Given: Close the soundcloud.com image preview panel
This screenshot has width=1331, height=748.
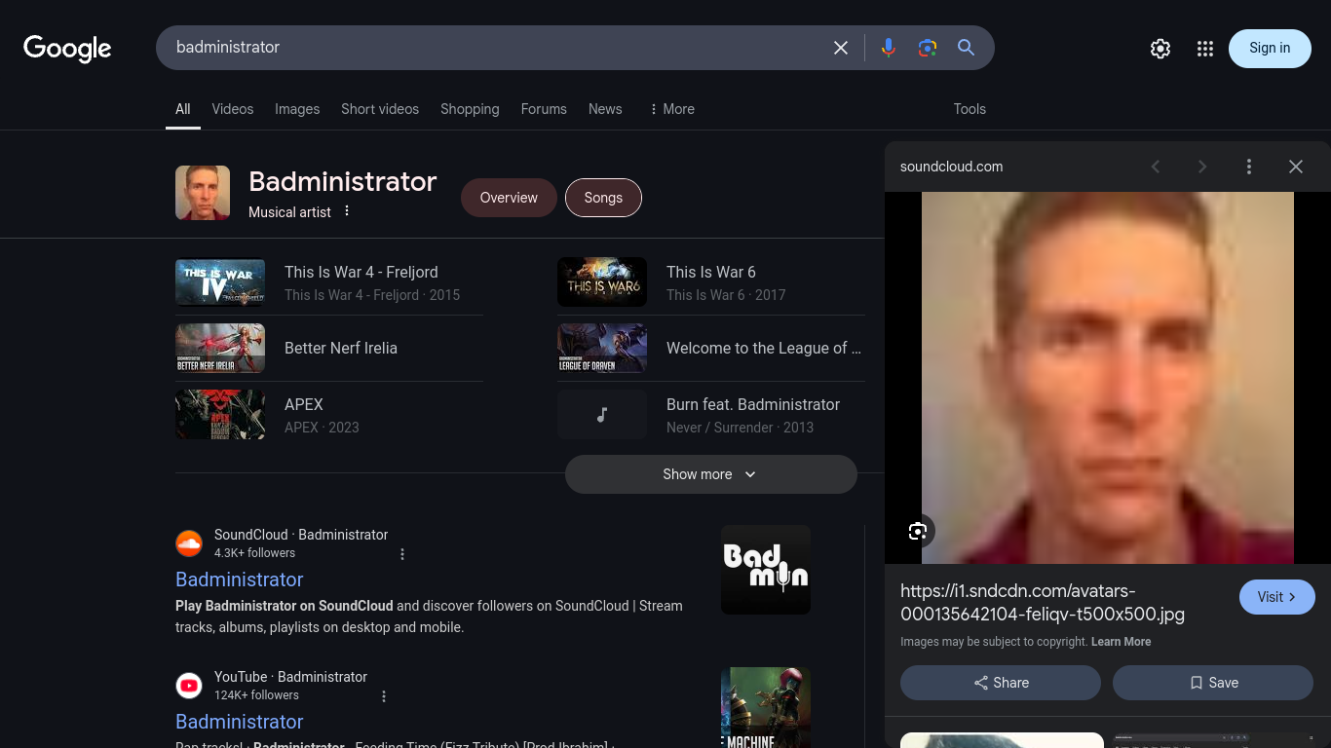Looking at the screenshot, I should click(x=1296, y=167).
